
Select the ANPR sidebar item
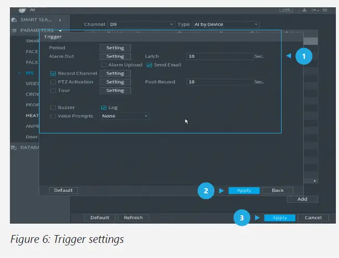[32, 126]
